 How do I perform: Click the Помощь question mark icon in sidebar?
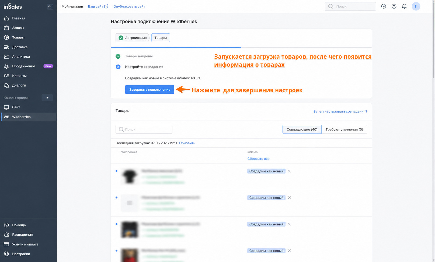(x=6, y=225)
